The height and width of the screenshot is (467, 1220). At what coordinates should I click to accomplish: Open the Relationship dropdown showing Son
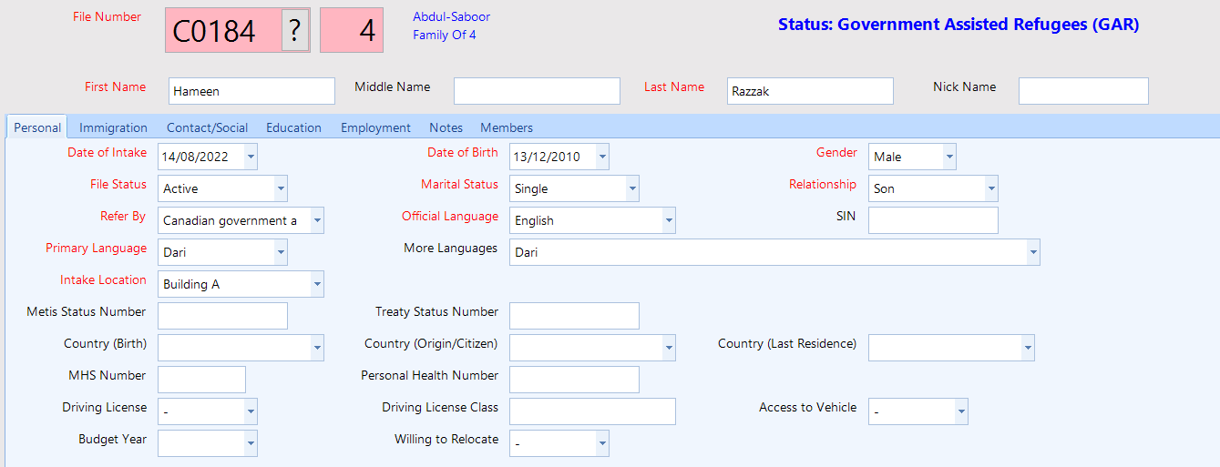991,188
